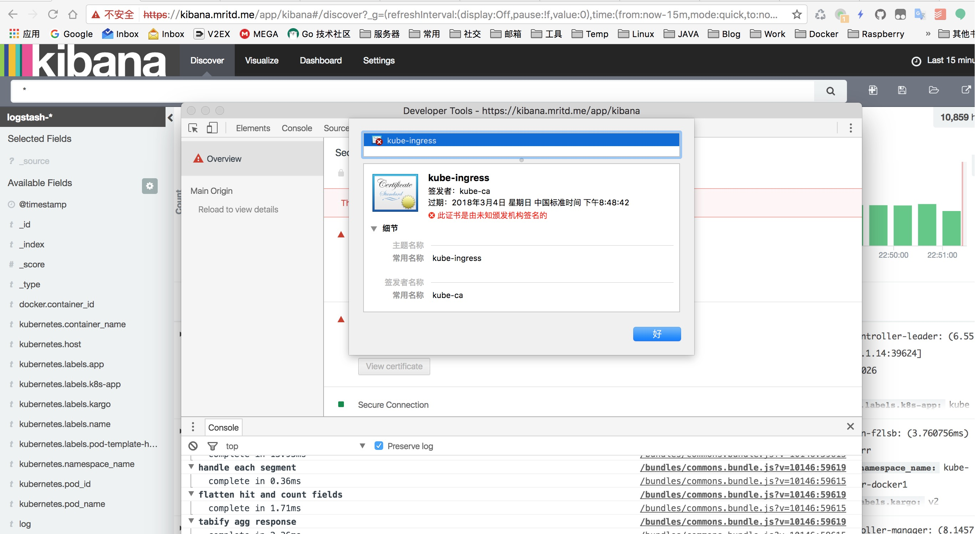Screen dimensions: 975x534
Task: Click the Load Saved Search folder icon
Action: [x=934, y=90]
